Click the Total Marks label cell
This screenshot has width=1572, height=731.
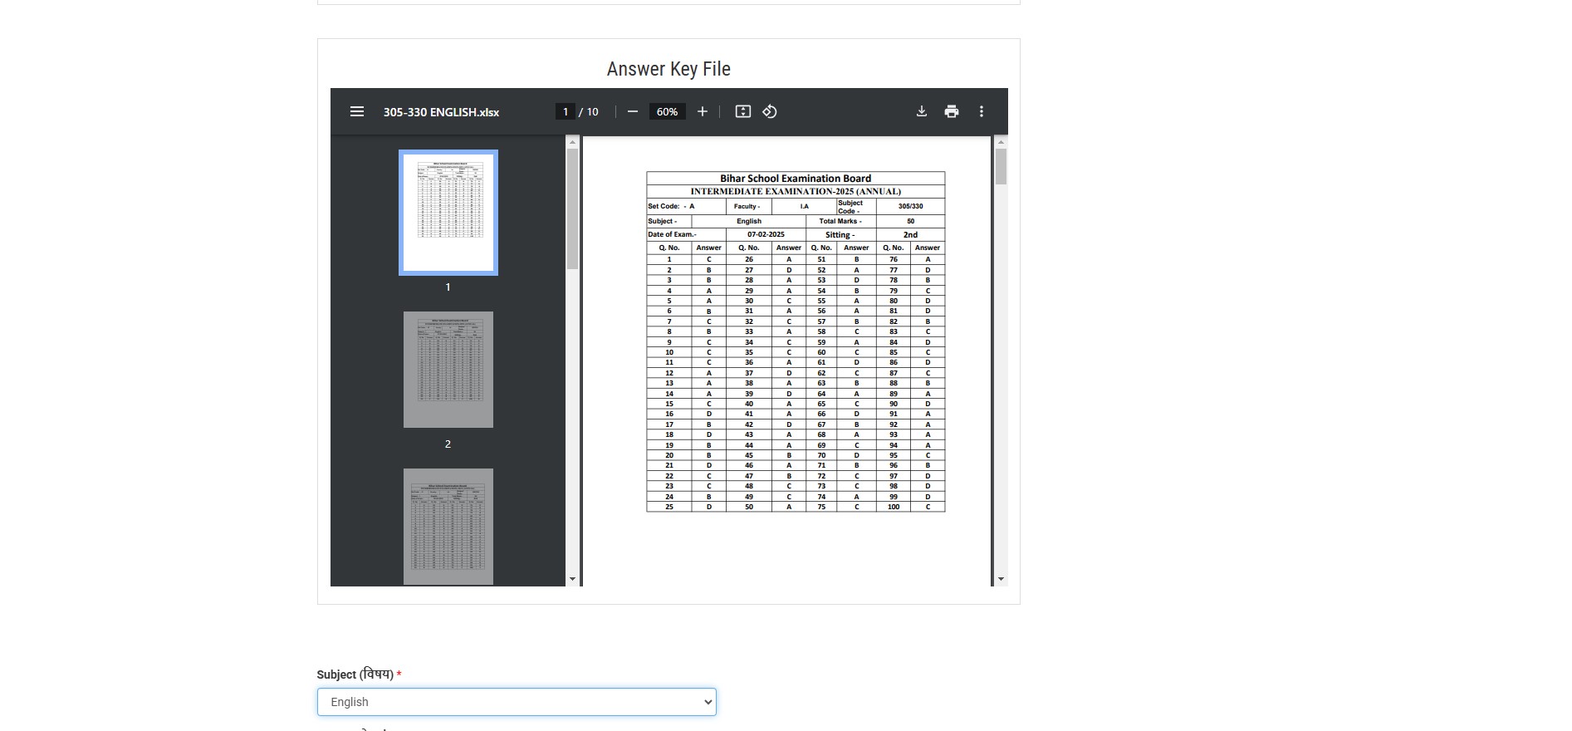[840, 221]
